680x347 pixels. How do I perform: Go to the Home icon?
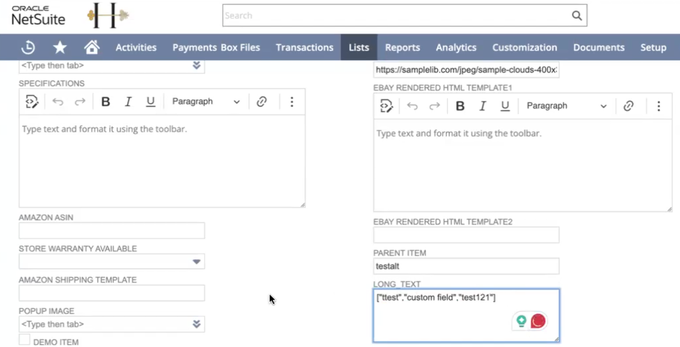tap(92, 47)
